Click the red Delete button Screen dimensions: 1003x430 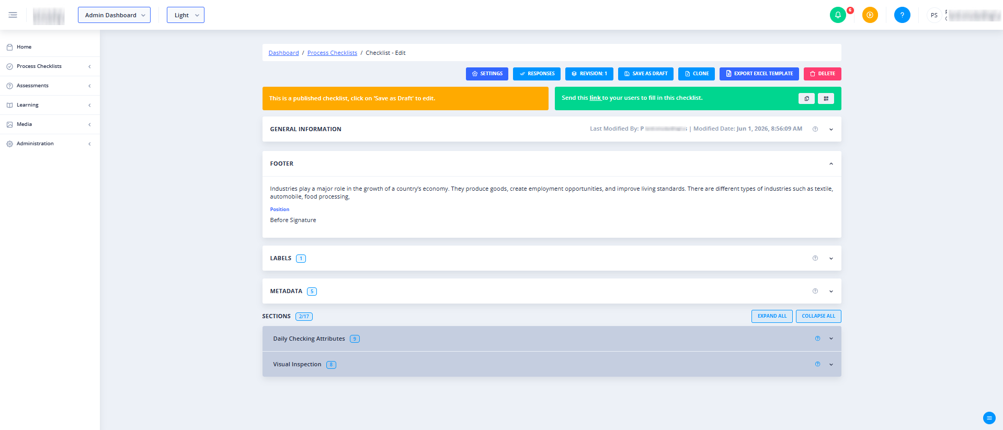[x=822, y=74]
